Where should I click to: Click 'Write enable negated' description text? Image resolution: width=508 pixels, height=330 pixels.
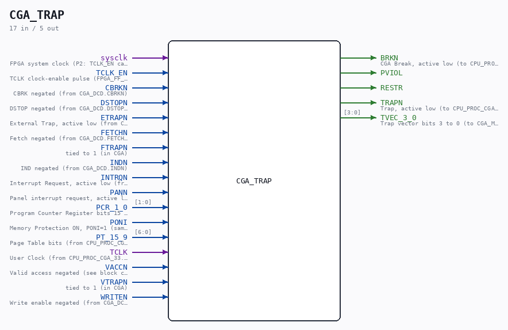tap(69, 302)
